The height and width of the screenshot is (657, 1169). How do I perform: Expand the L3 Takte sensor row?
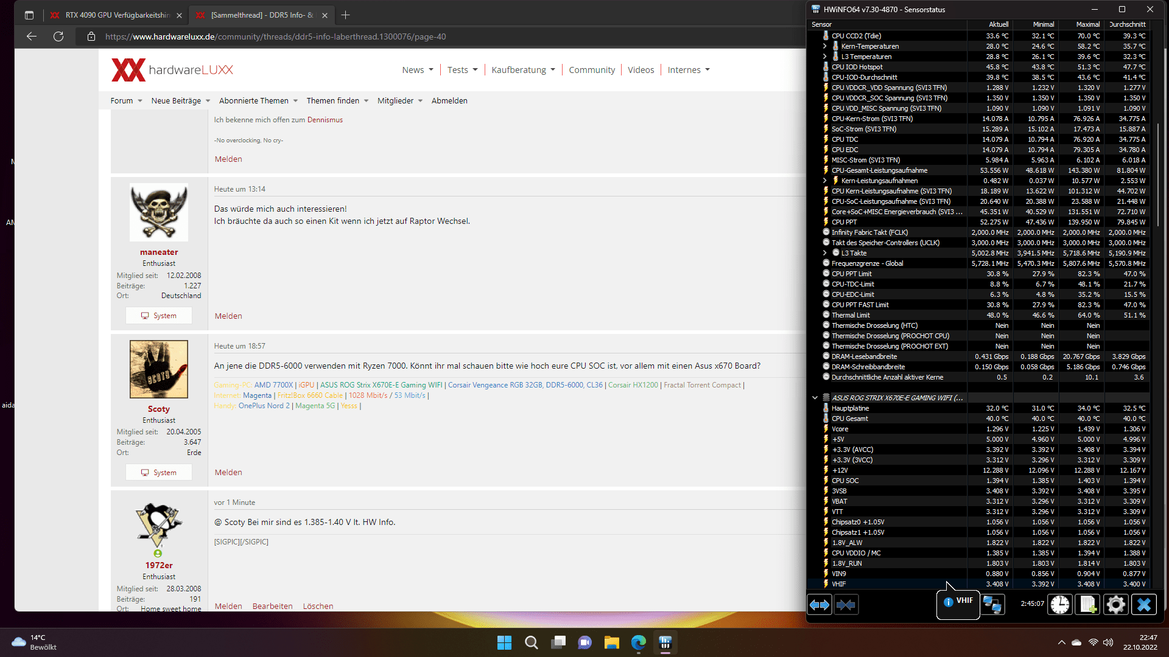tap(824, 253)
